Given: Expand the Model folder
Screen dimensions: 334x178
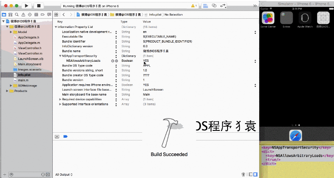Looking at the screenshot, I should 11,32.
